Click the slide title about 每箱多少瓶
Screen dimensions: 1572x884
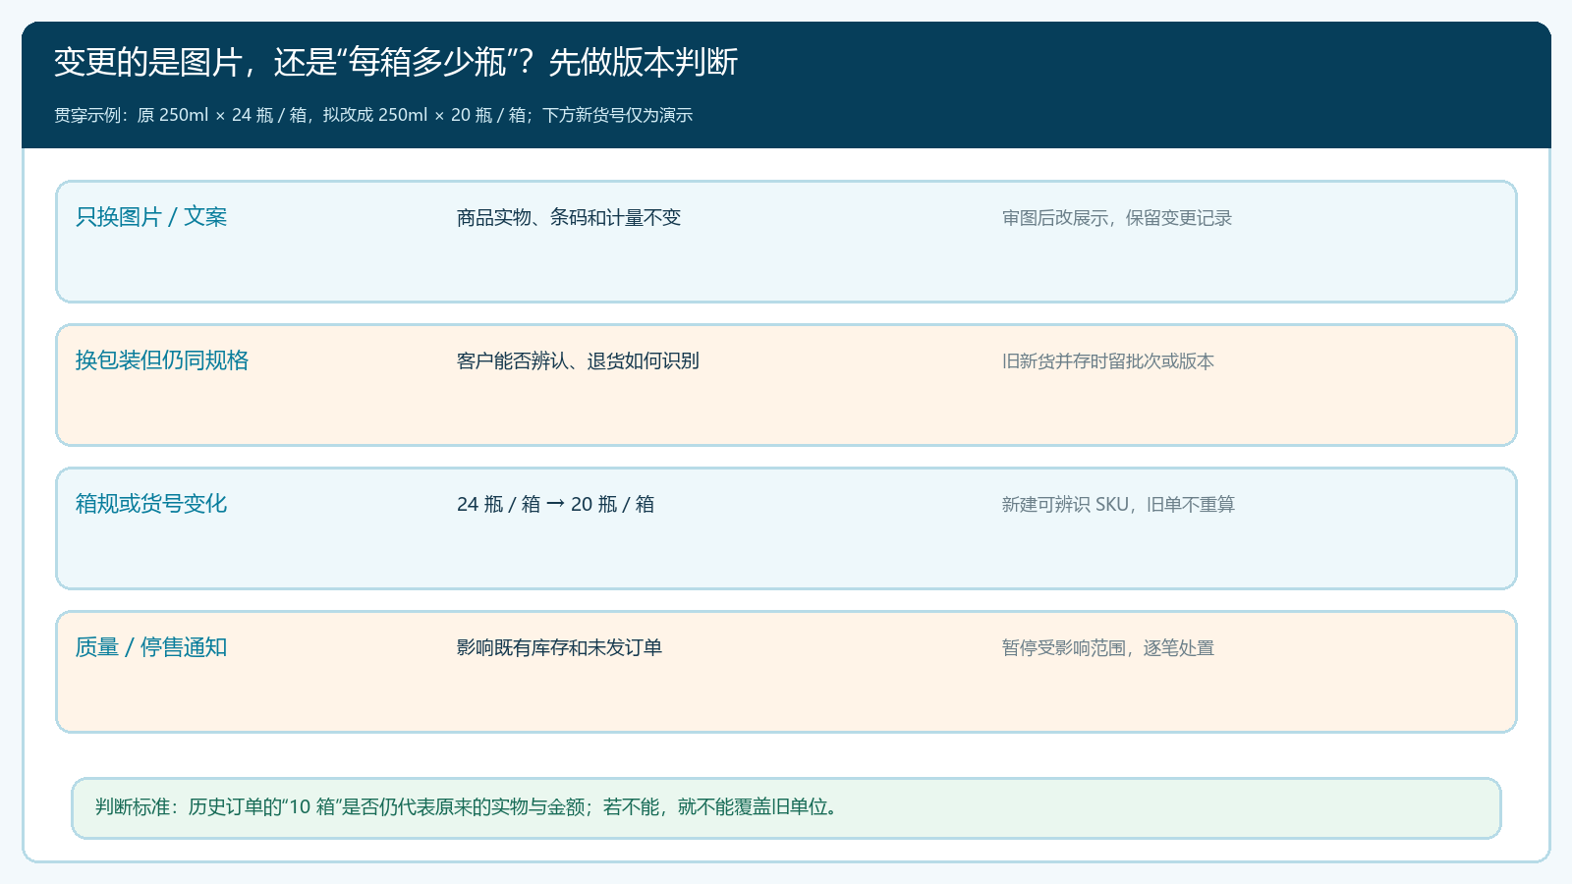click(396, 62)
